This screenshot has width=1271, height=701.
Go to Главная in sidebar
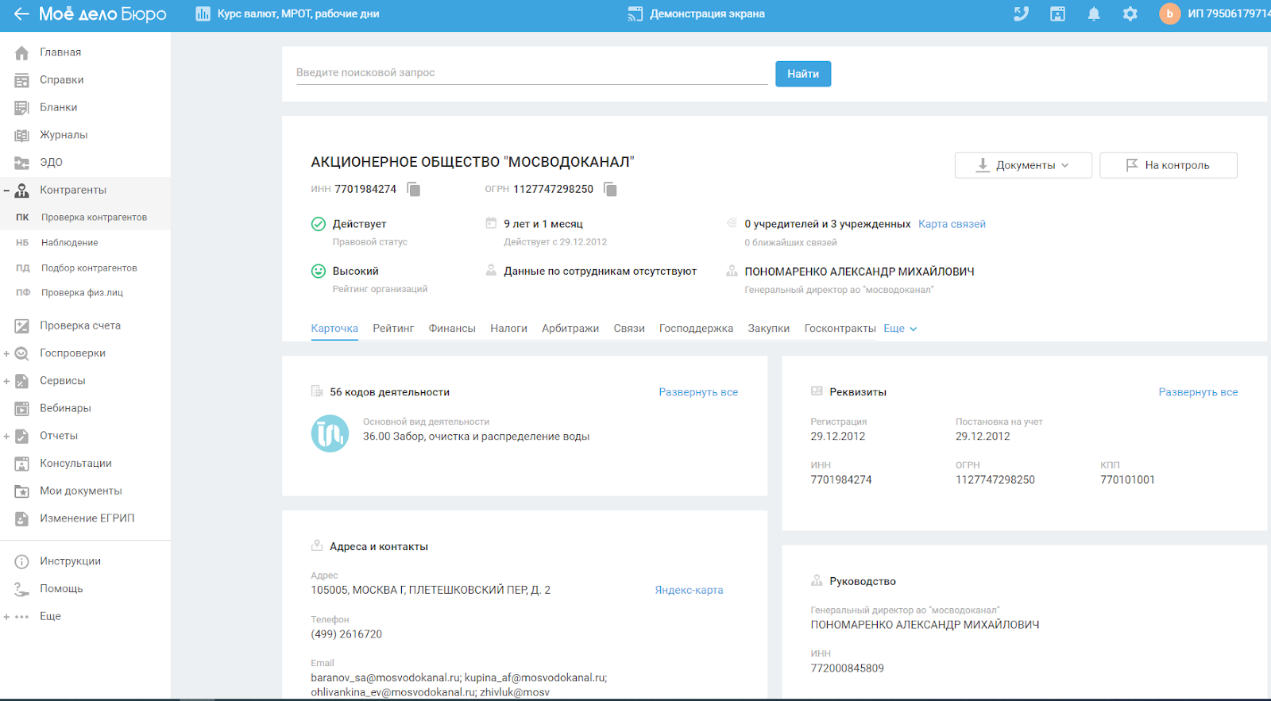pos(60,52)
